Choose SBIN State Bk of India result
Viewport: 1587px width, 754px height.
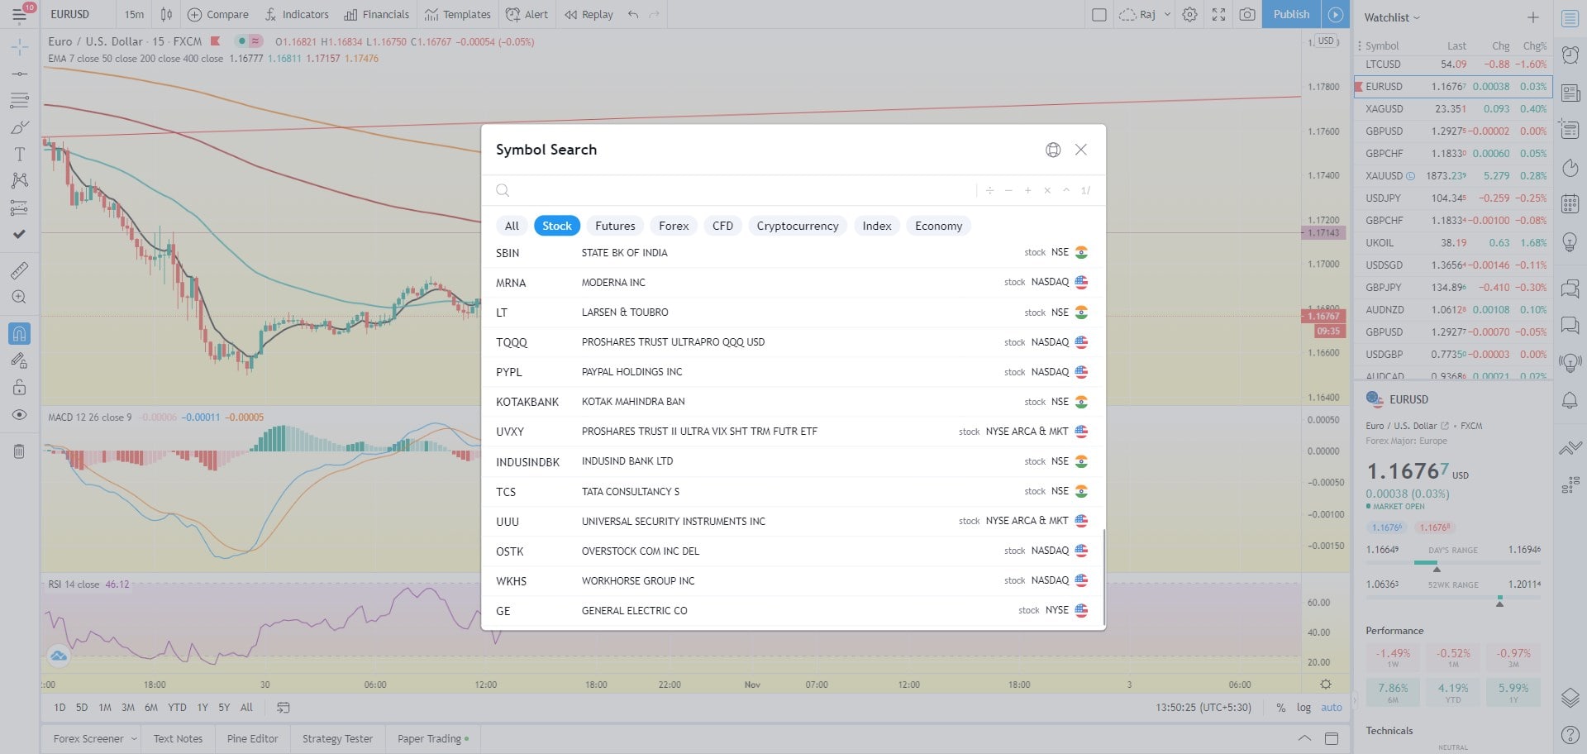click(793, 253)
